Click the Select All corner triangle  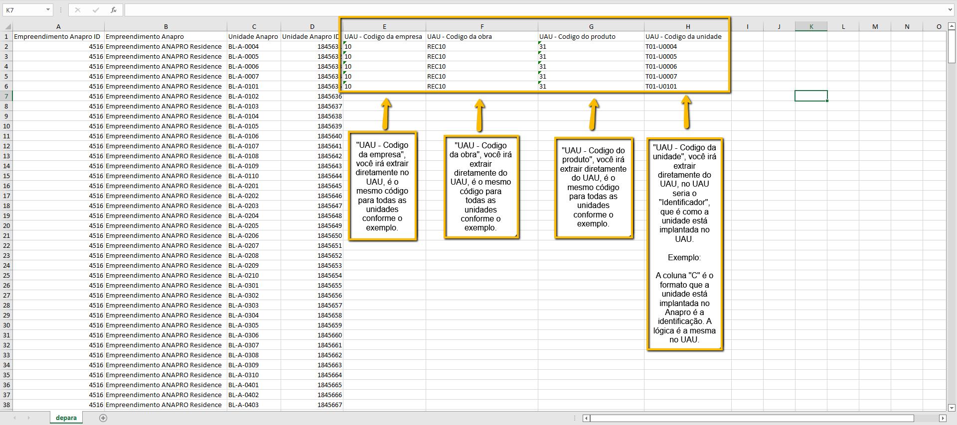tap(7, 27)
